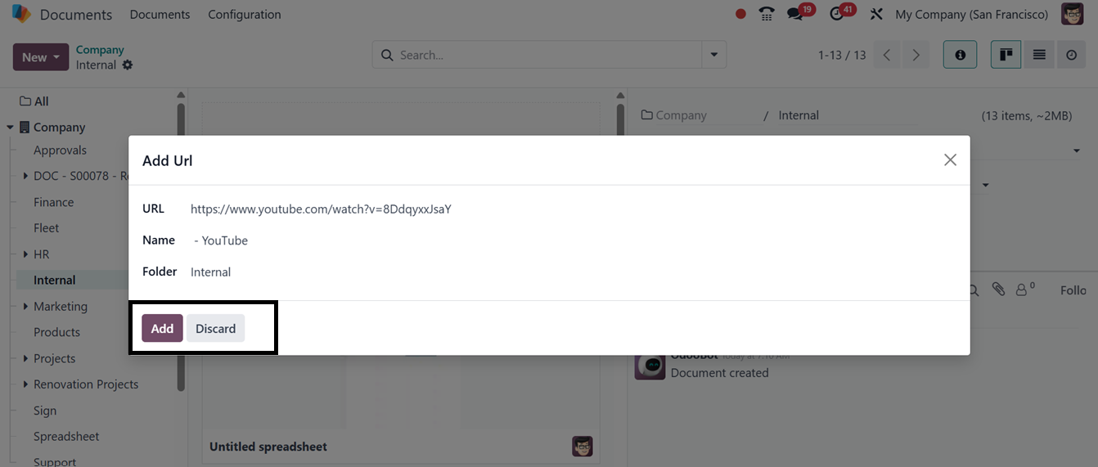This screenshot has width=1098, height=467.
Task: Collapse the Company workspace tree
Action: (10, 128)
